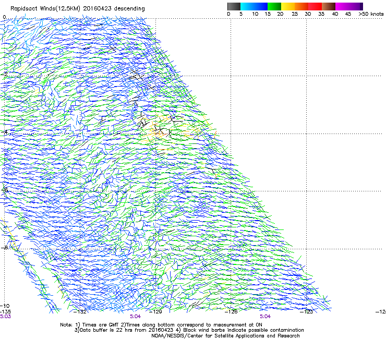Pick the yellow 20-25 knots legend swatch
The width and height of the screenshot is (386, 339).
tap(288, 6)
